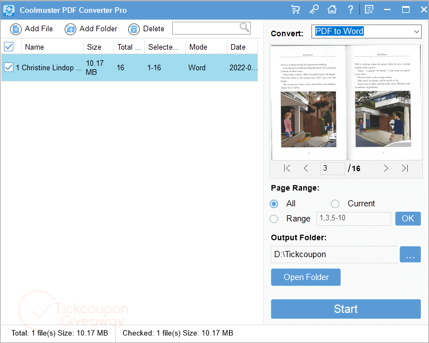This screenshot has width=429, height=343.
Task: Delete the selected file from list
Action: coord(146,29)
